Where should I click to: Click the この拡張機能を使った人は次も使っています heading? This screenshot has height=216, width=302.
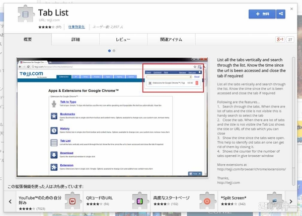click(x=45, y=186)
